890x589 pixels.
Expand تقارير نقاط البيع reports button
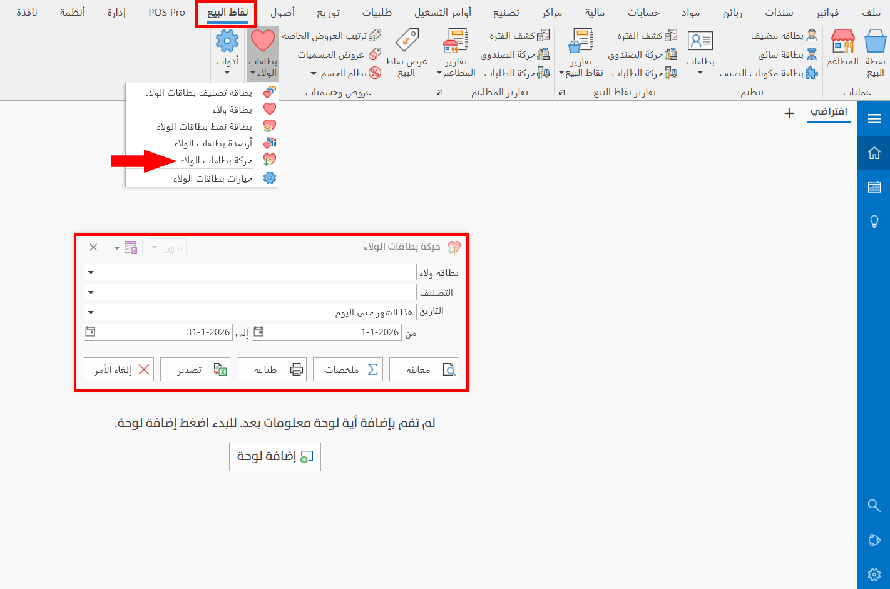581,53
